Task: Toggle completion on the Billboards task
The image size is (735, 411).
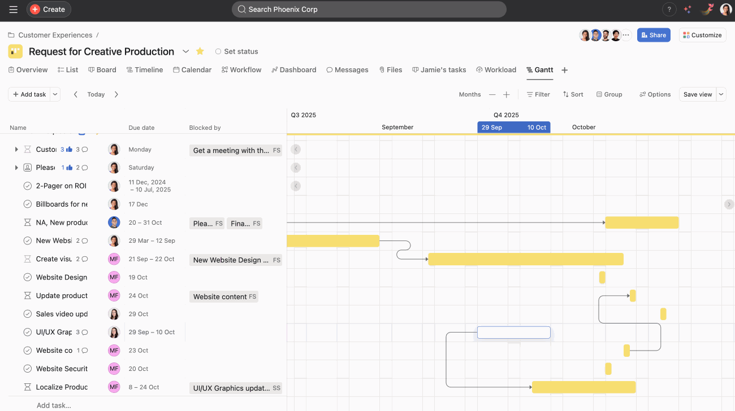Action: click(27, 204)
